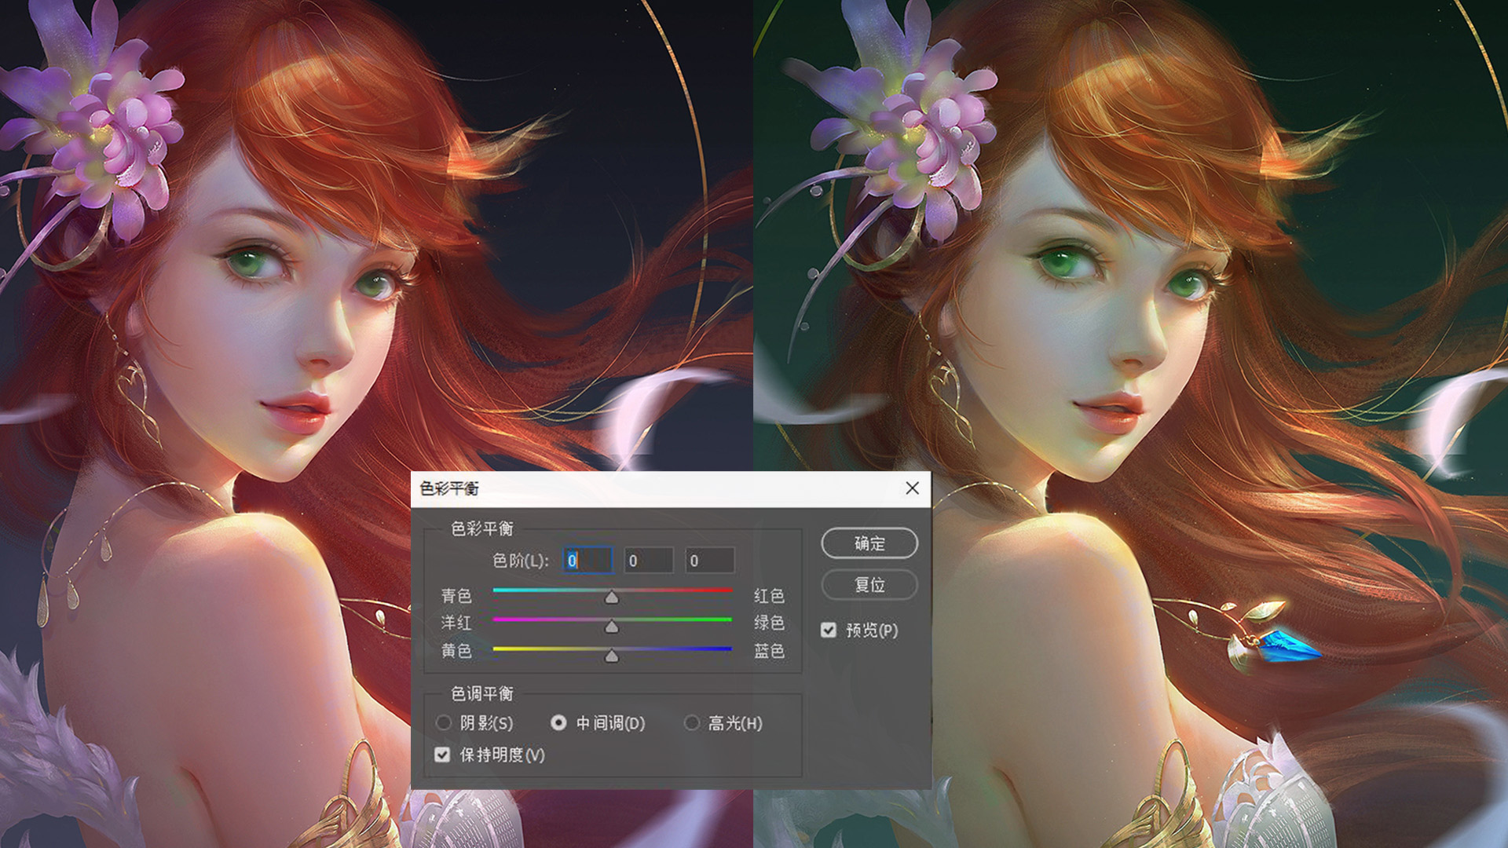Click the 复位 reset button
The width and height of the screenshot is (1508, 848).
(869, 585)
